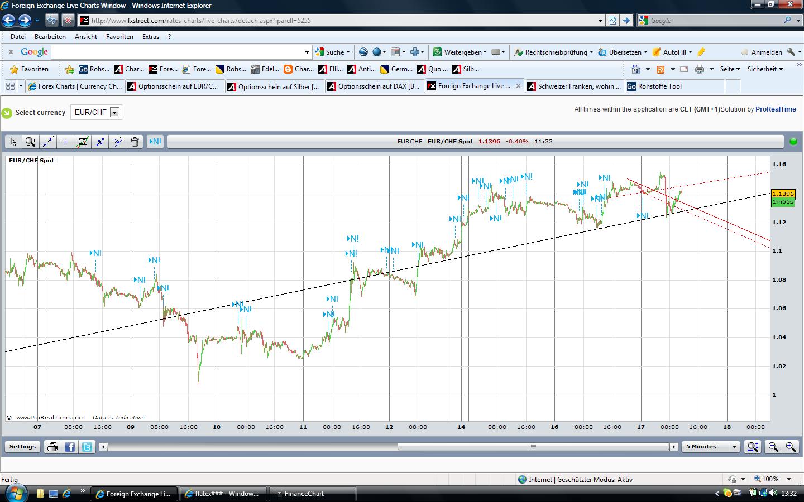Select the horizontal line drawing tool

pyautogui.click(x=65, y=142)
